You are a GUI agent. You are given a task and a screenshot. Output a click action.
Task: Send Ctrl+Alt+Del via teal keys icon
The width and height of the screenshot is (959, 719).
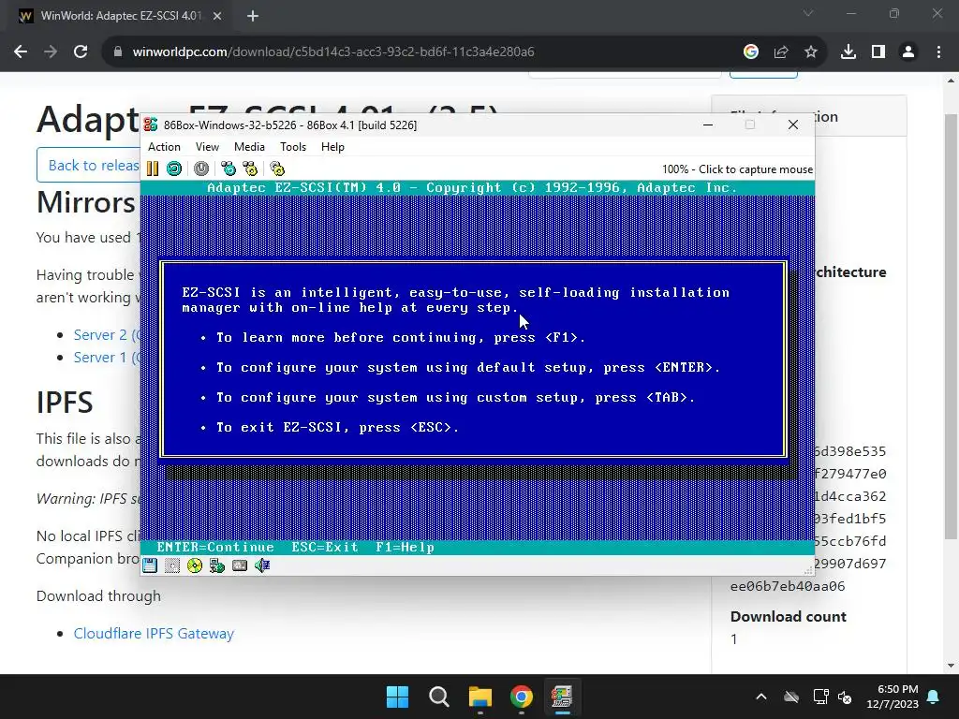pyautogui.click(x=229, y=169)
